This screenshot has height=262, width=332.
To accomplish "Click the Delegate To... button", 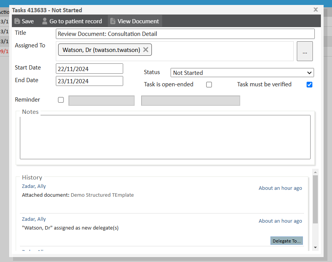I will tap(286, 241).
